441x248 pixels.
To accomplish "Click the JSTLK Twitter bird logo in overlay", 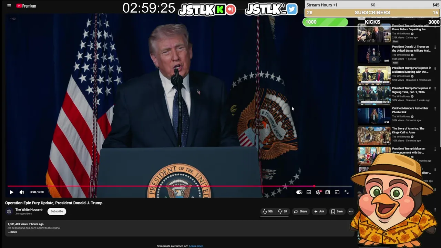I will [x=271, y=9].
